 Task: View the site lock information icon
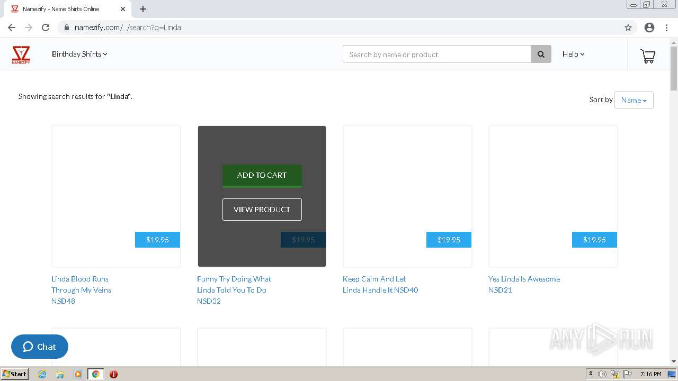pos(67,28)
